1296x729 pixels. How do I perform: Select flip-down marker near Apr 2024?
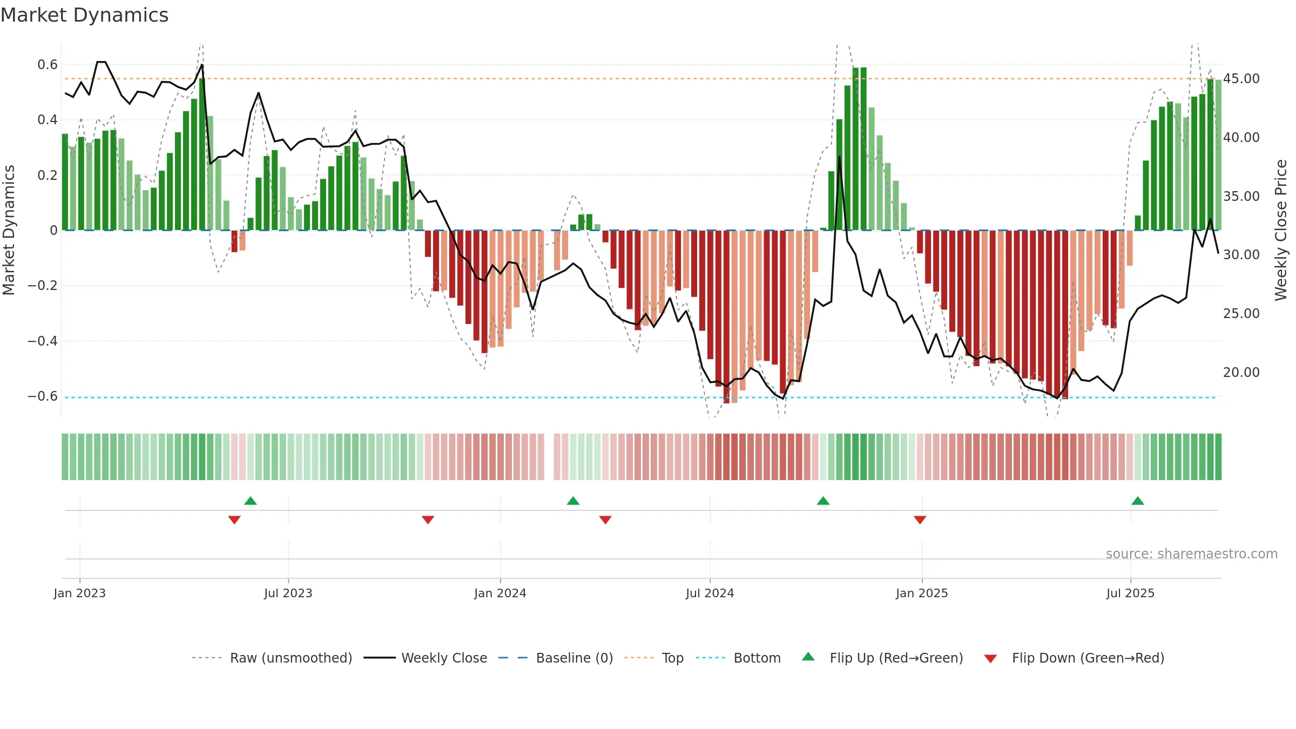click(x=605, y=519)
